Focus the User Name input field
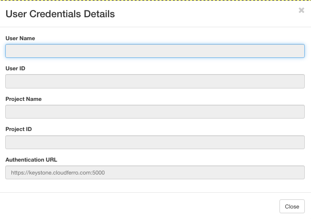Image resolution: width=311 pixels, height=219 pixels. [x=155, y=51]
